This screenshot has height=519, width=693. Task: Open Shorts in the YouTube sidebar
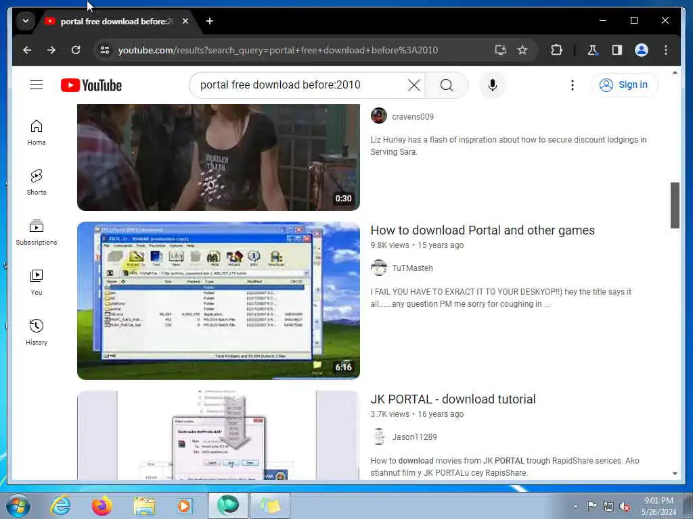pos(37,182)
